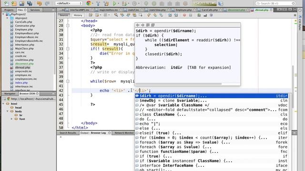Click the Find Selection magnifier icon
Viewport: 305px width, 171px height.
click(116, 15)
